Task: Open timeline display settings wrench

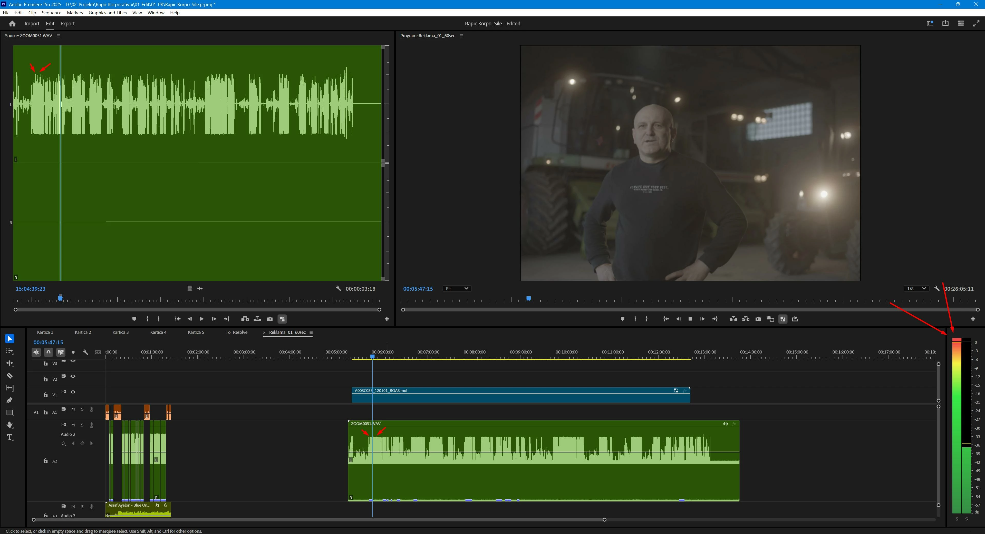Action: pyautogui.click(x=85, y=352)
